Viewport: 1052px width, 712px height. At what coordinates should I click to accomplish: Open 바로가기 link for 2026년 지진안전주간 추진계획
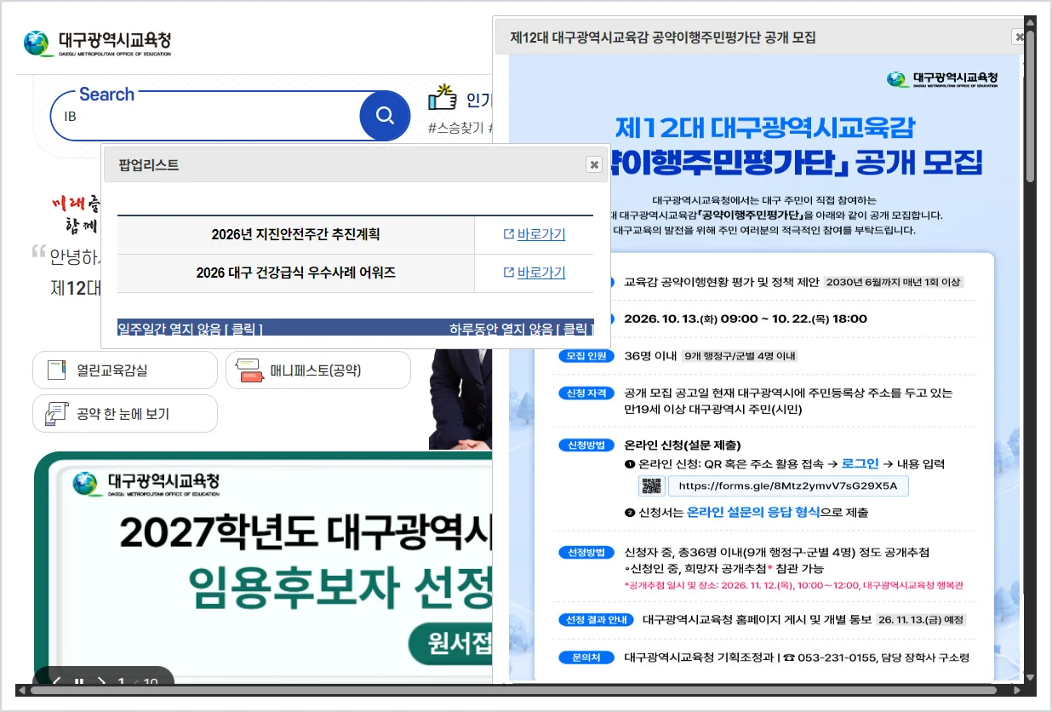pos(541,234)
